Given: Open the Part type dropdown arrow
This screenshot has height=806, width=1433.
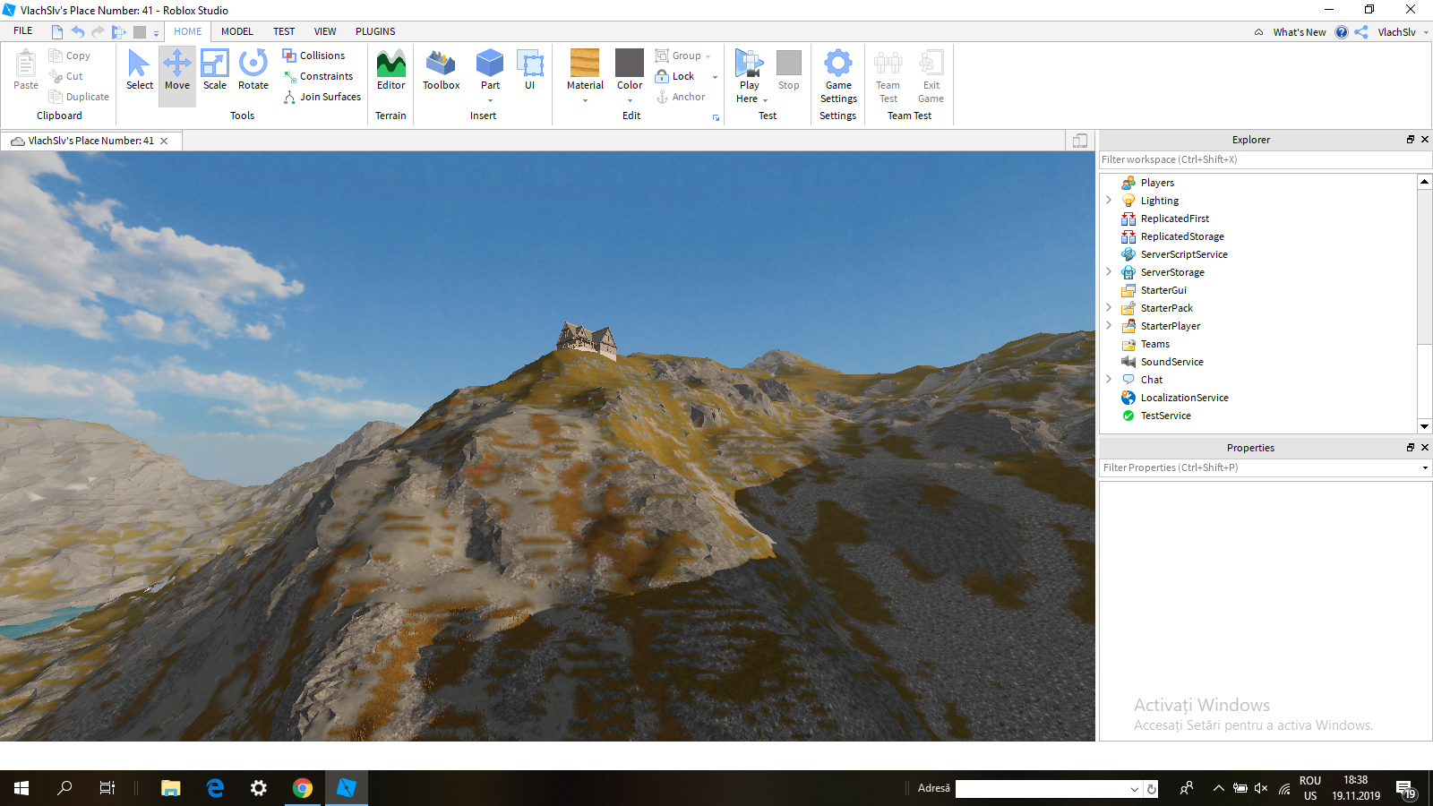Looking at the screenshot, I should (490, 100).
